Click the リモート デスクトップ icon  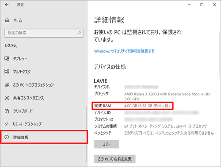[7, 124]
